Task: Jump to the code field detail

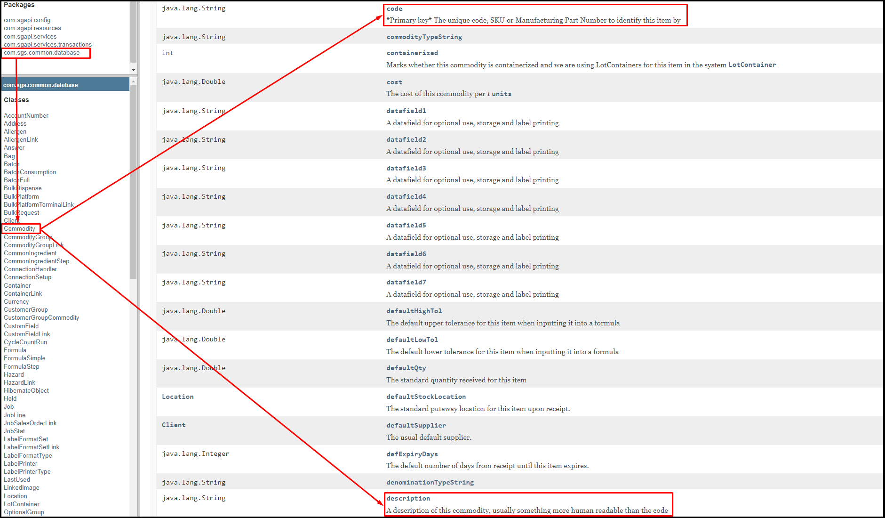Action: coord(394,8)
